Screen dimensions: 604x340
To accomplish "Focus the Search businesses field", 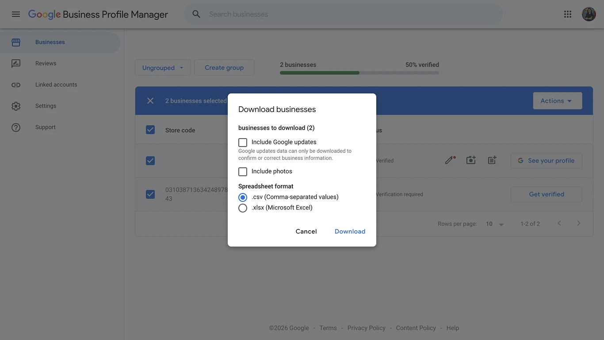I will pos(343,14).
